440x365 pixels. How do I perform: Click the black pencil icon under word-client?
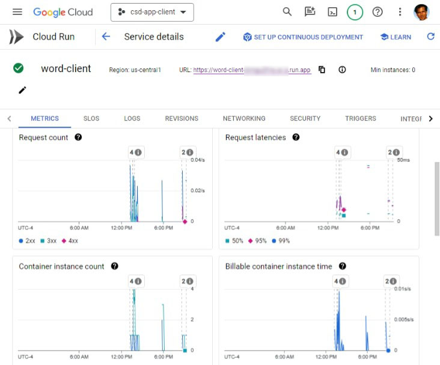click(22, 90)
